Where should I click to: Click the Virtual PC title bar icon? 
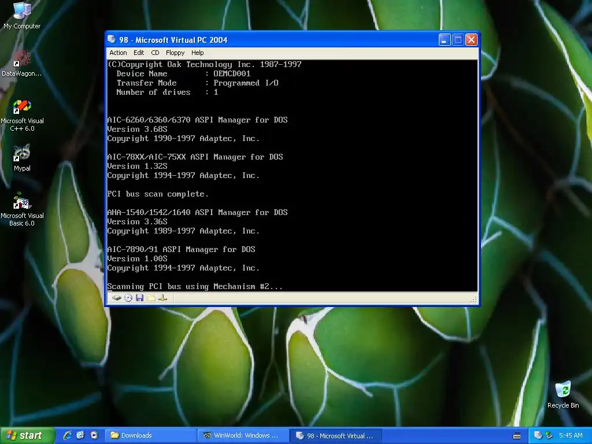click(x=112, y=39)
